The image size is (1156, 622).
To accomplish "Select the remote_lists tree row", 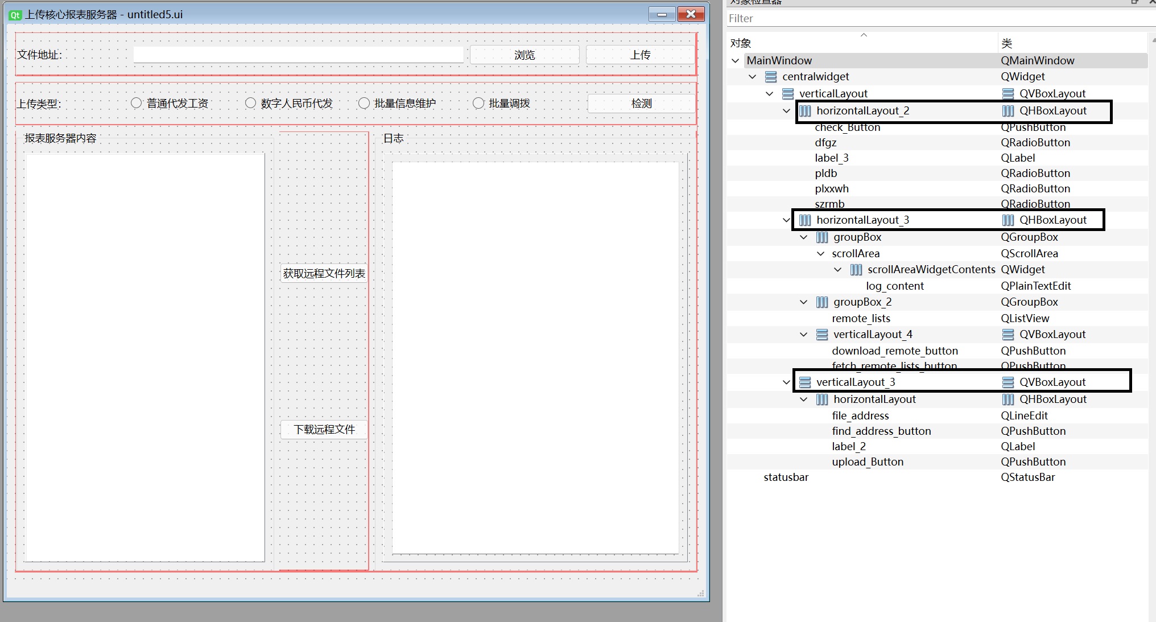I will (x=937, y=319).
